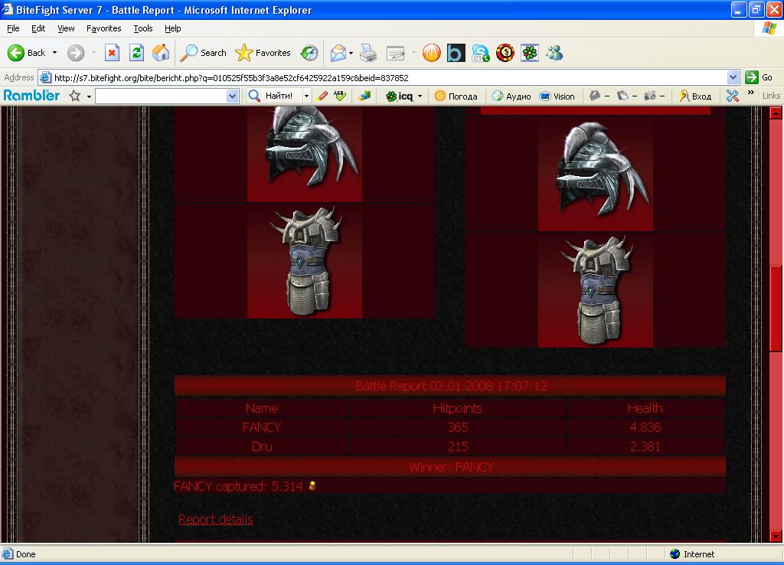This screenshot has width=784, height=565.
Task: Refresh the page with the Refresh icon
Action: 136,53
